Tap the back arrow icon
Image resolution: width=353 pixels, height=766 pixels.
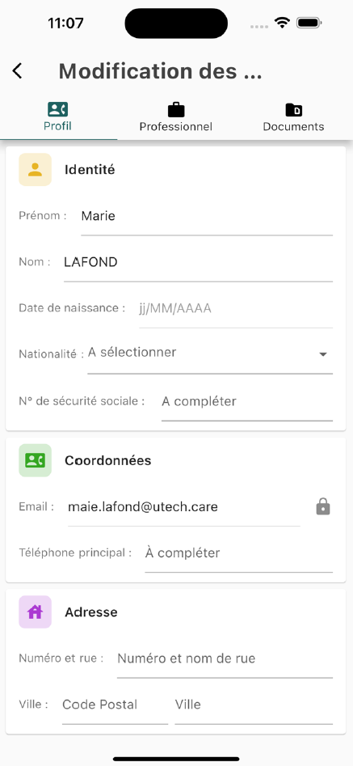pyautogui.click(x=17, y=71)
